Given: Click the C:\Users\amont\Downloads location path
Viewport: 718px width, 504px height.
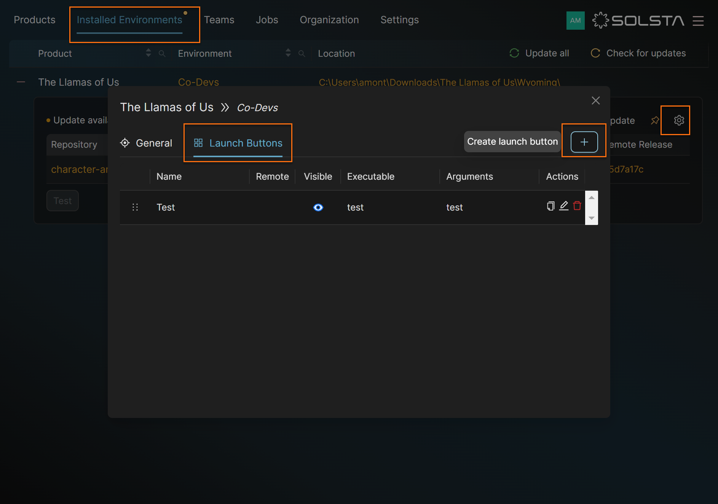Looking at the screenshot, I should click(439, 82).
